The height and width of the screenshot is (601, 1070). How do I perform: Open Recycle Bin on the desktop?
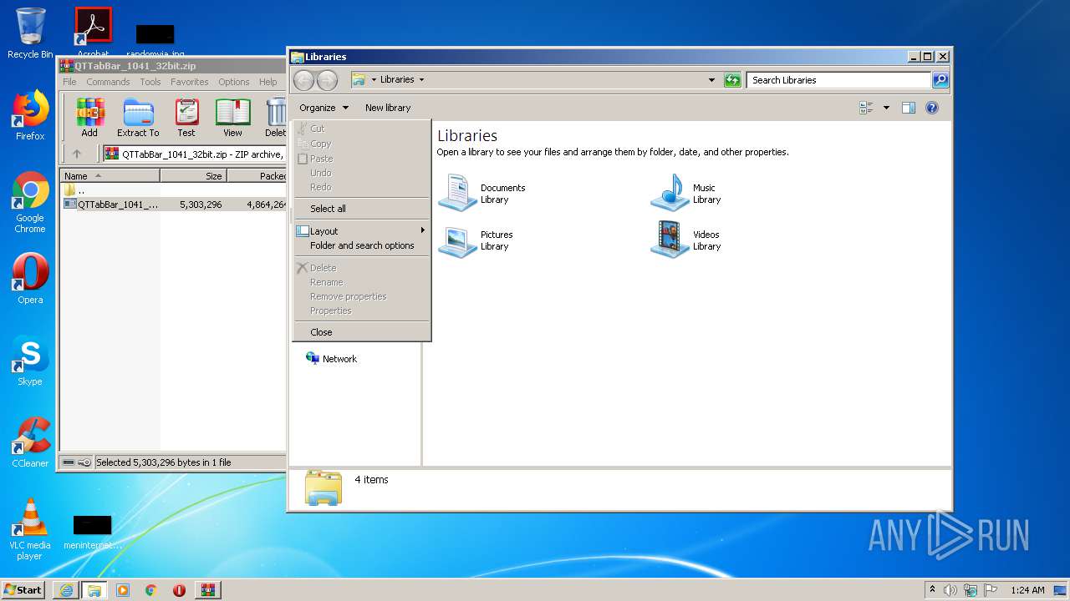pos(30,33)
